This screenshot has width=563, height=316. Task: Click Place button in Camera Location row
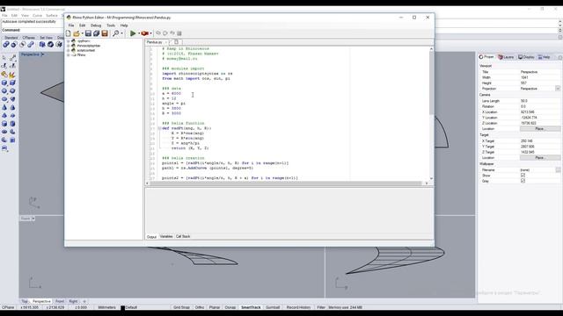(539, 129)
